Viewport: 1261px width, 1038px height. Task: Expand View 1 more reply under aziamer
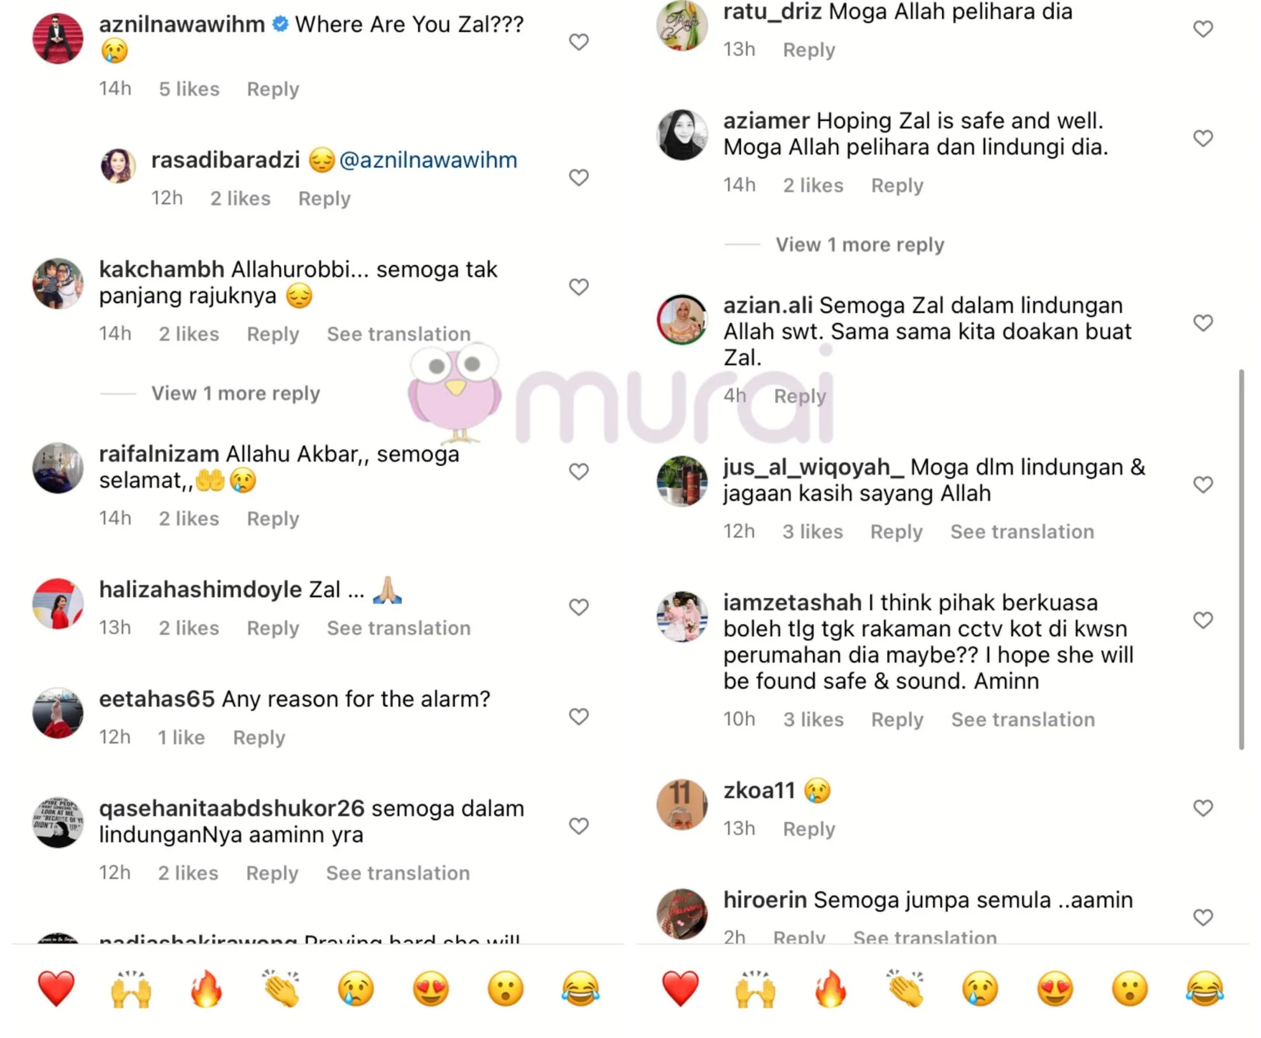point(860,245)
